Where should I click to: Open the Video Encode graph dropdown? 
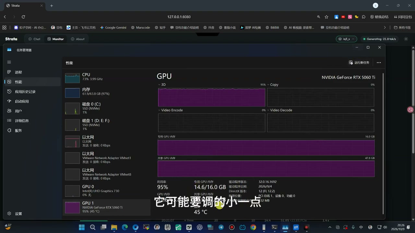pyautogui.click(x=171, y=110)
